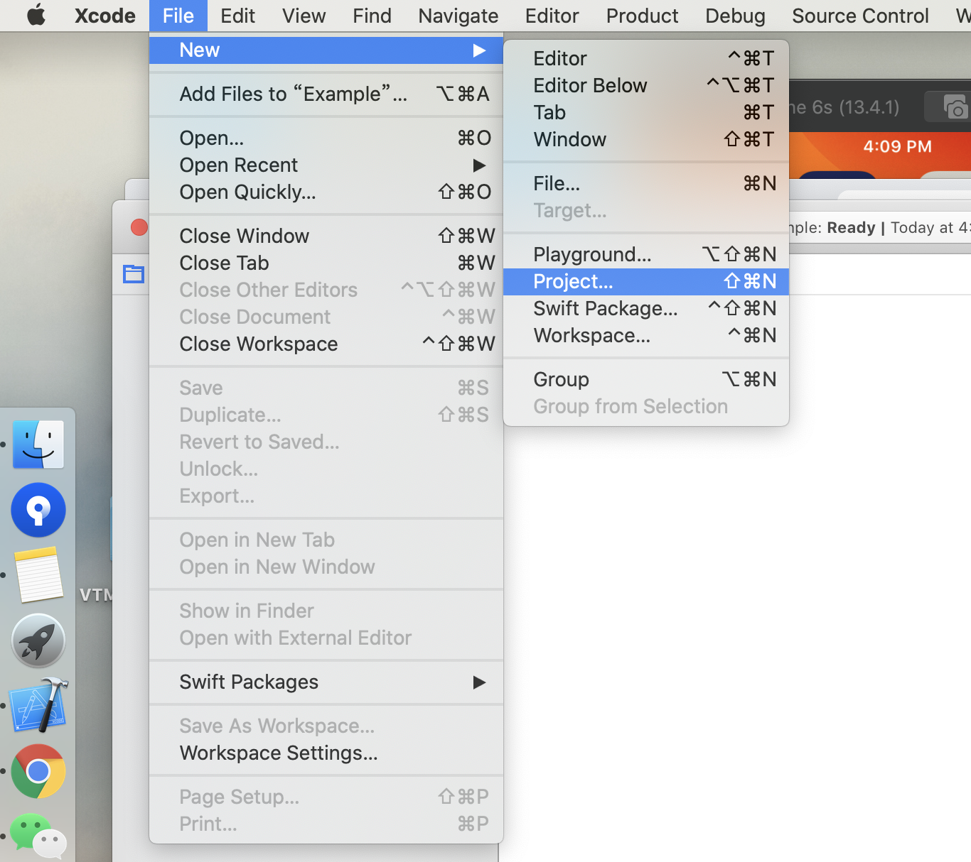Open the Navigate menu

458,16
